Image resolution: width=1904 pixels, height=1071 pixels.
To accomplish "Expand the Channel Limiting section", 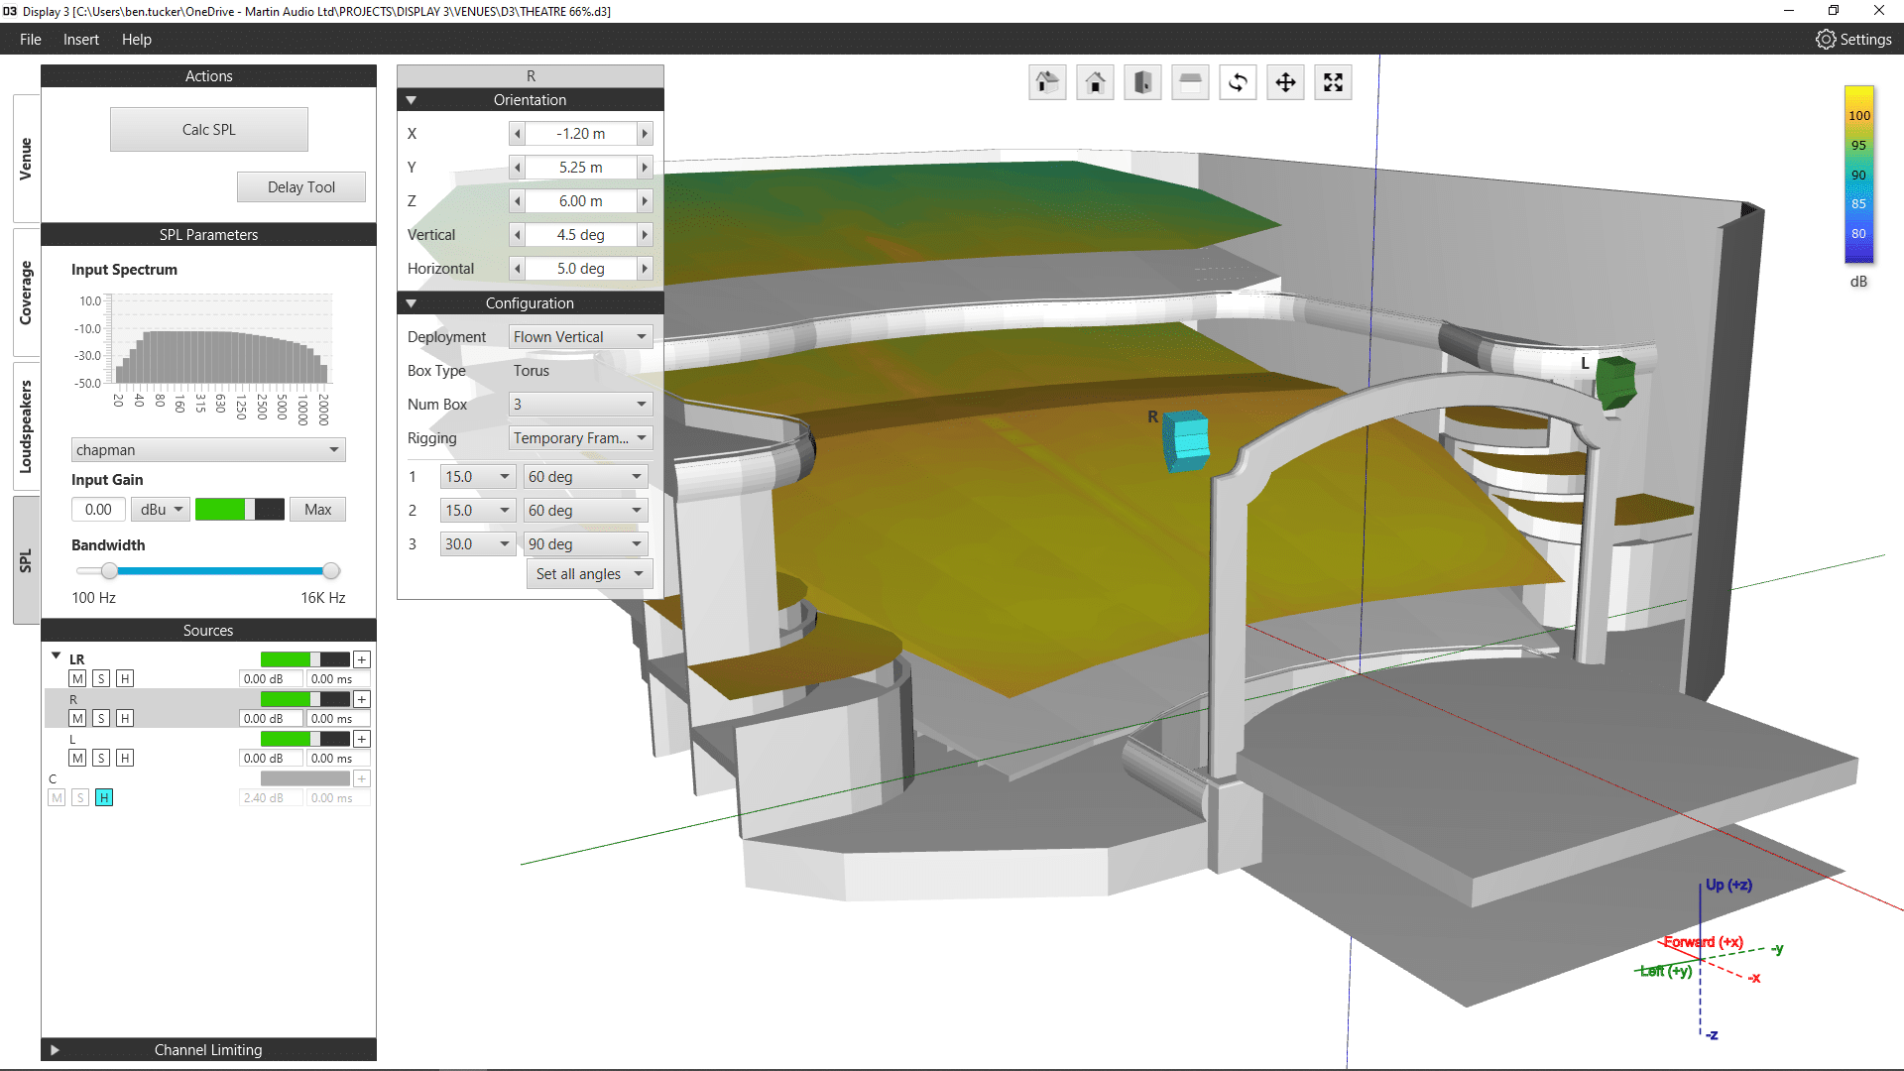I will pyautogui.click(x=55, y=1049).
